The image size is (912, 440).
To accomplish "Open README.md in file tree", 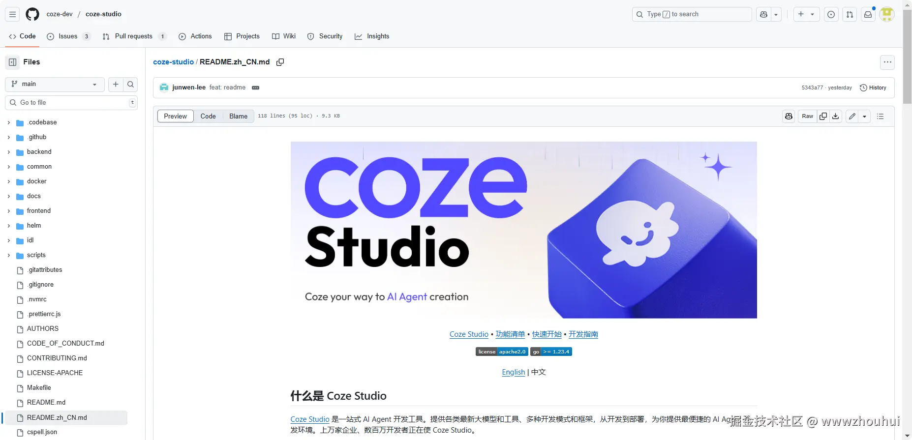I will point(46,403).
